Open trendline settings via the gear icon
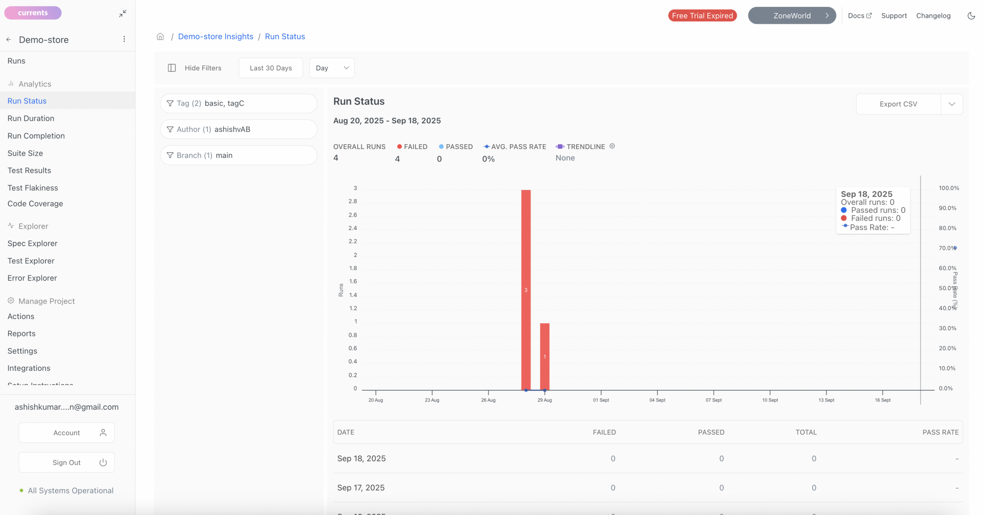 tap(612, 146)
